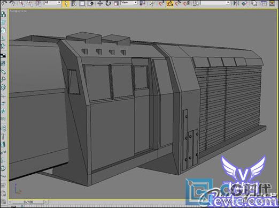This screenshot has height=208, width=279.
Task: Click the Mirror tool icon
Action: click(236, 3)
